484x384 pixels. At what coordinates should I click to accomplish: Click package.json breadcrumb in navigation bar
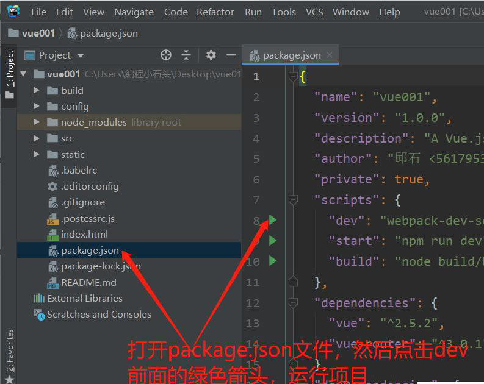103,34
